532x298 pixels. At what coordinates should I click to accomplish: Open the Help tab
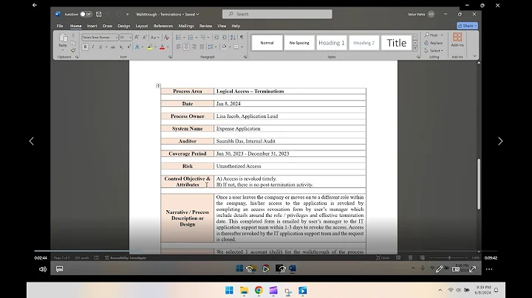[236, 26]
